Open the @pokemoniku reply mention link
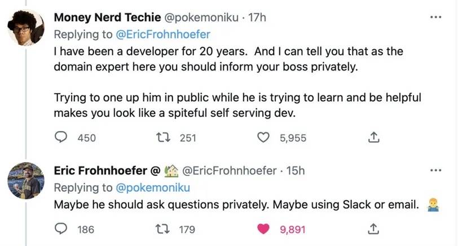The width and height of the screenshot is (458, 246). coord(153,187)
